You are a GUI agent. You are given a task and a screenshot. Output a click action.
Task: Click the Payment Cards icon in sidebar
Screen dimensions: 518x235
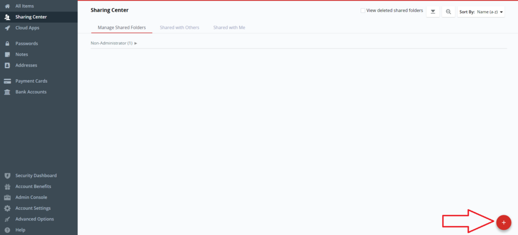pos(7,81)
